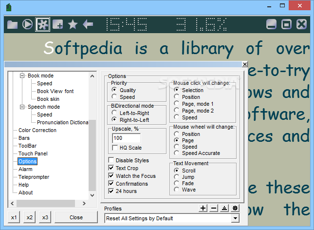Open Color Correction settings

(x=37, y=130)
